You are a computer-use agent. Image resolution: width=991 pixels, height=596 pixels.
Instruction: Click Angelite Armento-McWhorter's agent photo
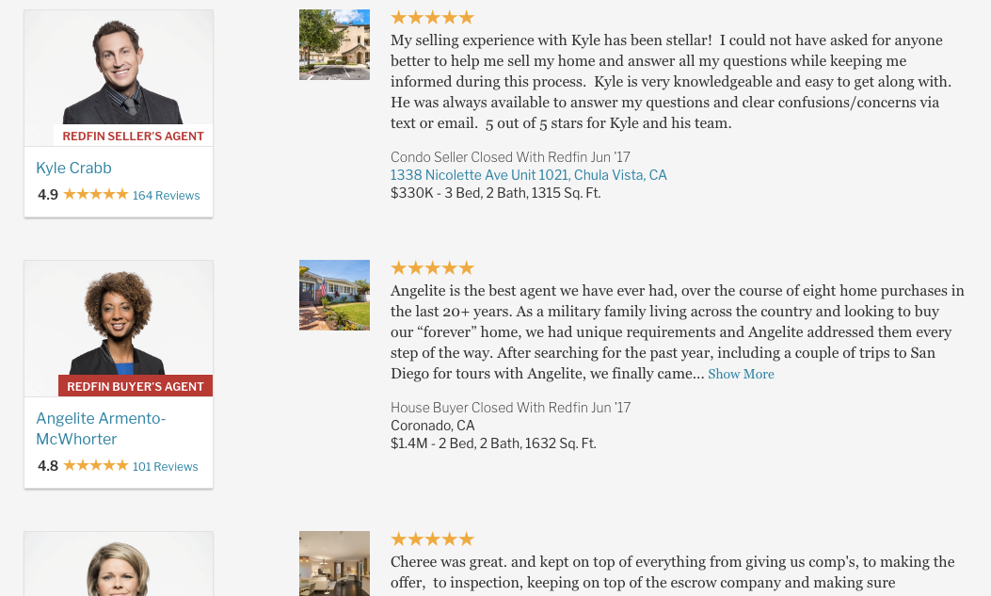click(x=119, y=320)
